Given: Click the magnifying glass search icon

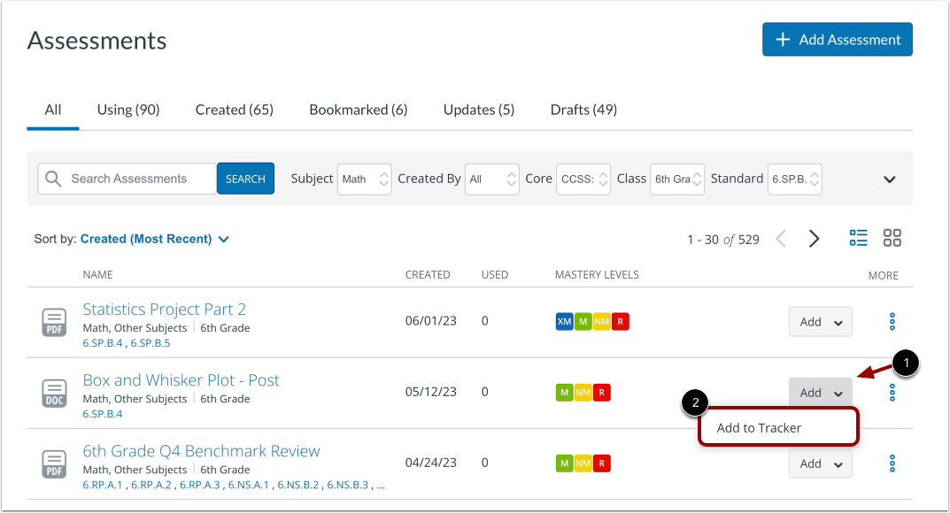Looking at the screenshot, I should [x=53, y=179].
